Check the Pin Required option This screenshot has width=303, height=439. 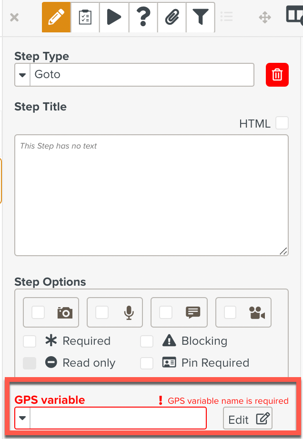coord(147,363)
